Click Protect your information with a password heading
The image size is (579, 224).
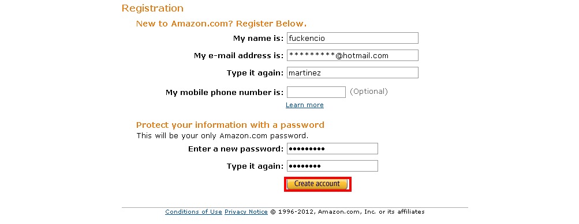coord(230,125)
